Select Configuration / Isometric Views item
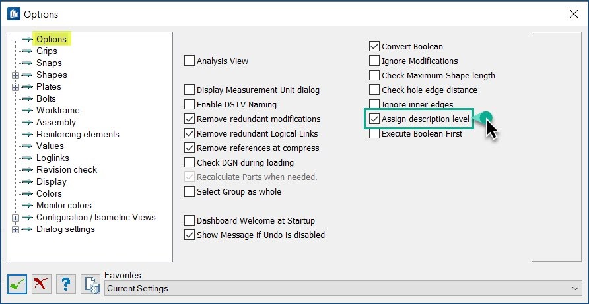The width and height of the screenshot is (589, 304). point(96,218)
